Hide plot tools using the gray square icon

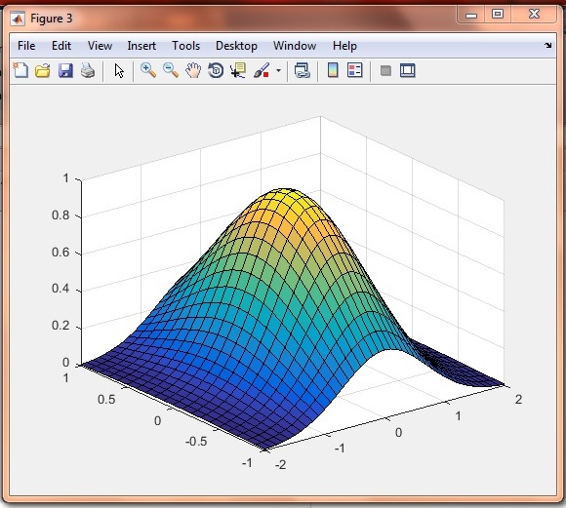[x=385, y=70]
